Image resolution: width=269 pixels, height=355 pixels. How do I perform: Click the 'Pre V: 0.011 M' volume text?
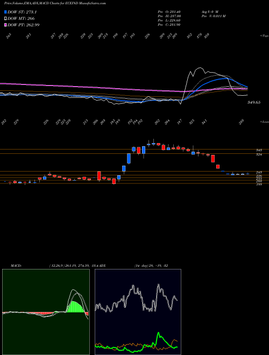(x=213, y=16)
